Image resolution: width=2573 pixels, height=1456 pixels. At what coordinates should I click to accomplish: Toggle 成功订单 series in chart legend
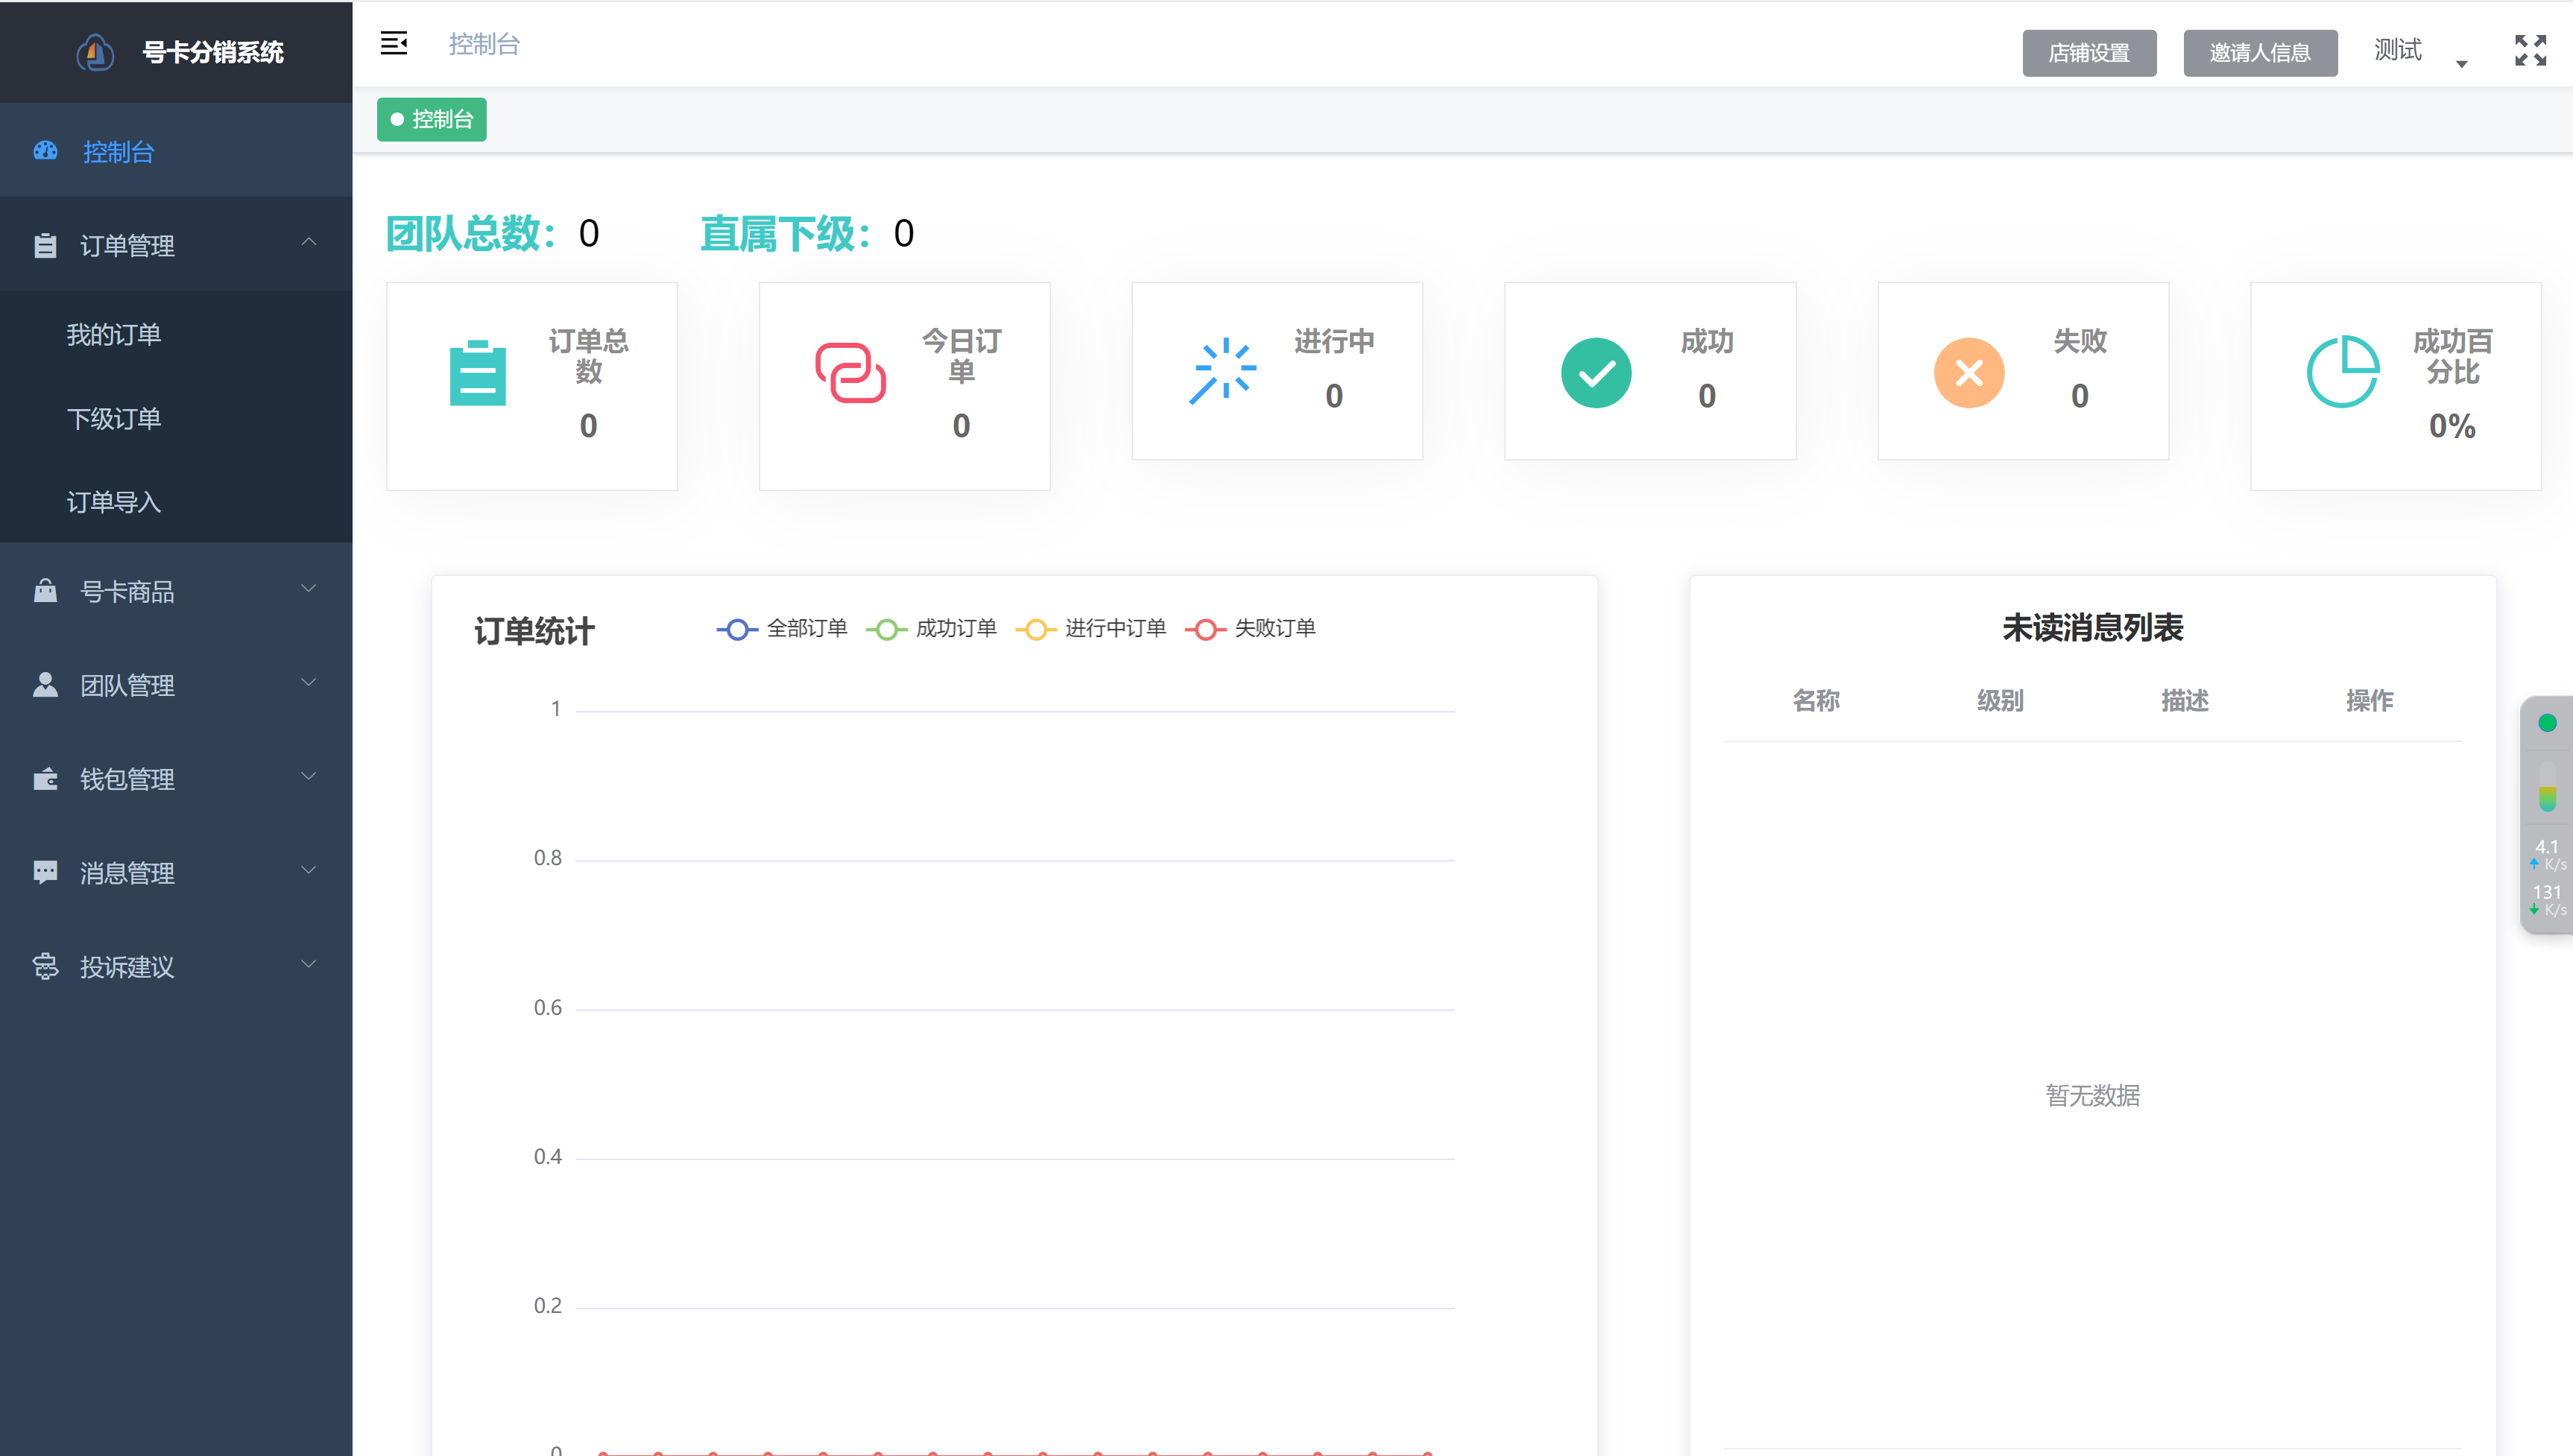pos(931,628)
